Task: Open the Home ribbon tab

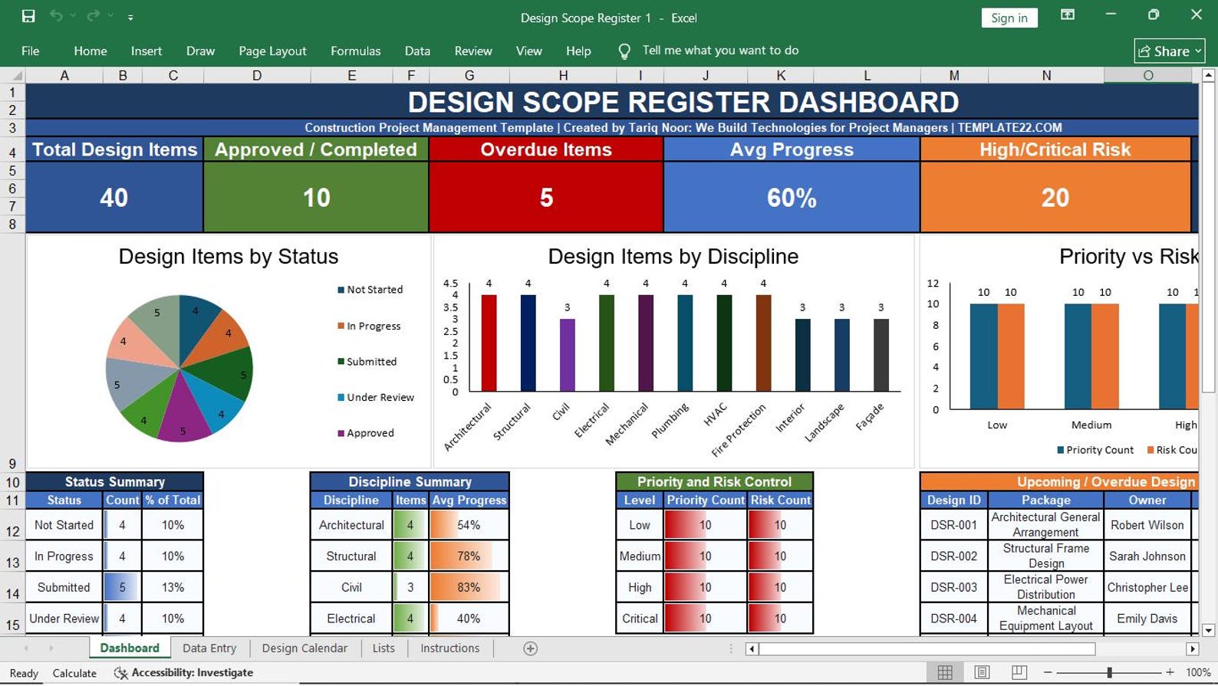Action: point(91,51)
